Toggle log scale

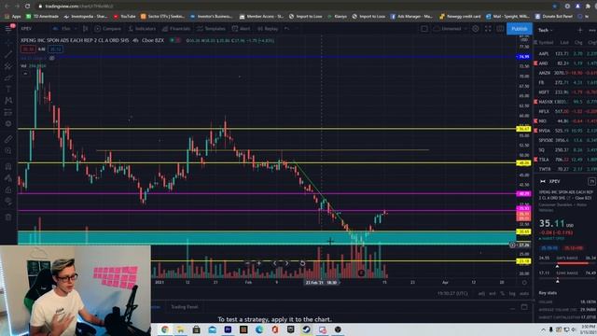pyautogui.click(x=512, y=293)
